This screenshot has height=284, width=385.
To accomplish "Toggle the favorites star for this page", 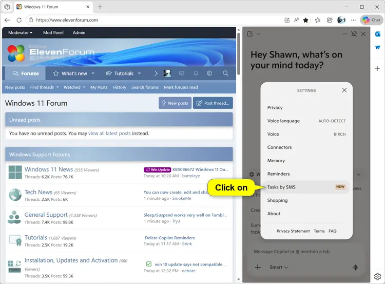I will (x=306, y=20).
